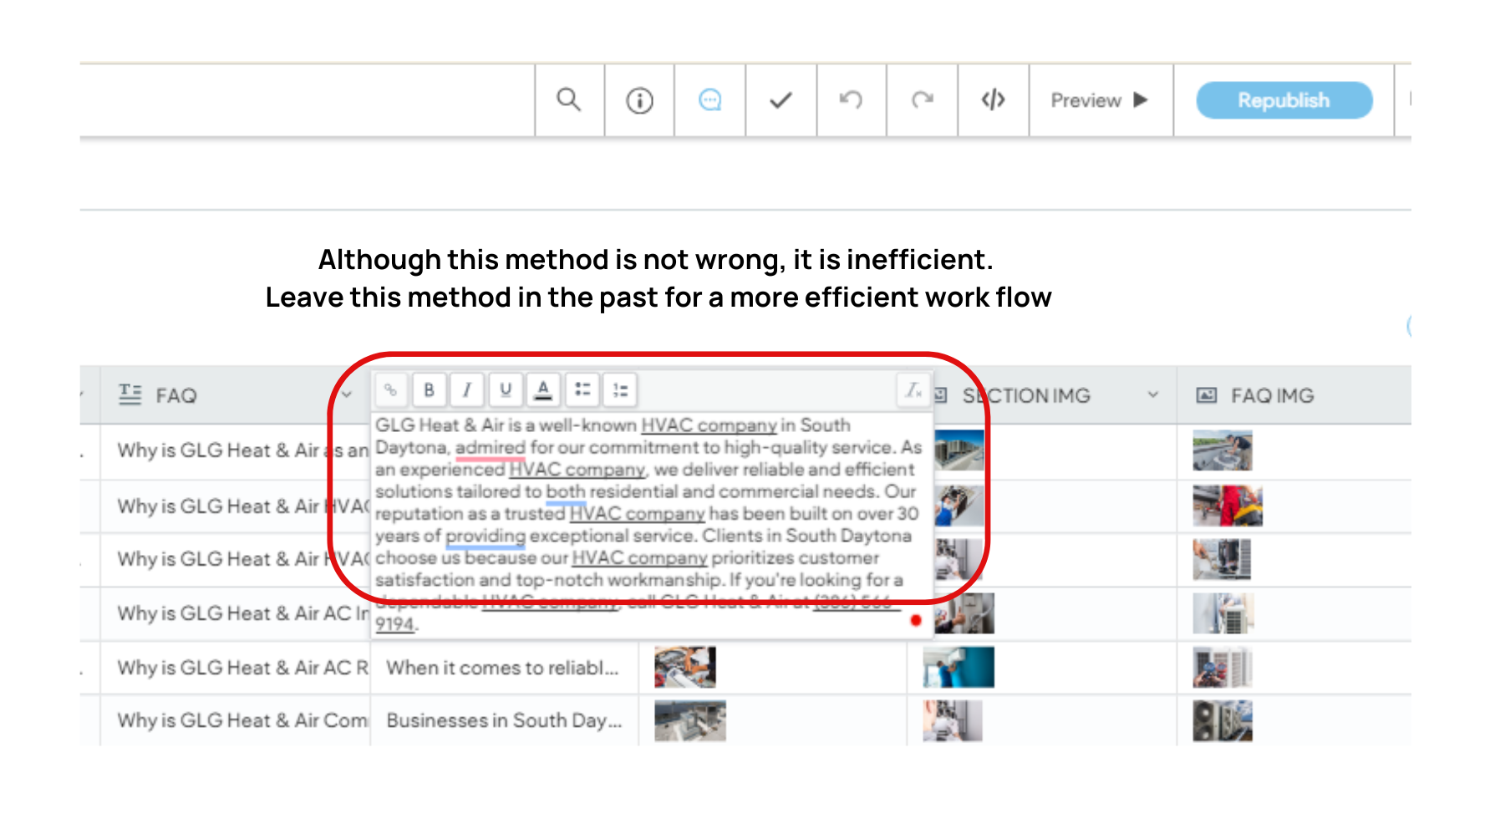Image resolution: width=1500 pixels, height=834 pixels.
Task: Open SECTION IMG thumbnail in the 'AC R' row
Action: point(958,667)
